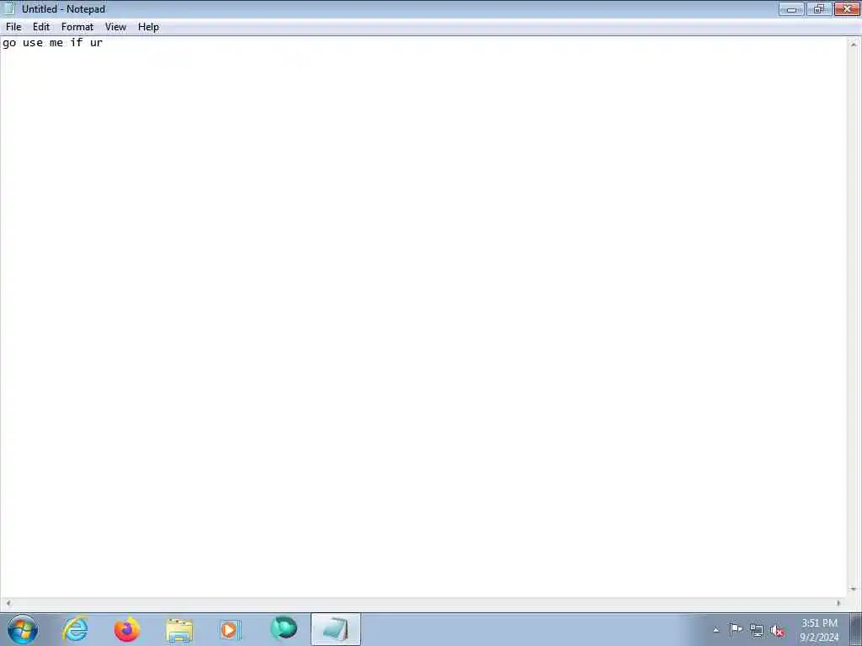Restore down the Notepad window
The width and height of the screenshot is (862, 646).
(819, 8)
